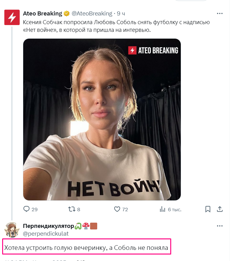Click the retweet icon

click(72, 209)
